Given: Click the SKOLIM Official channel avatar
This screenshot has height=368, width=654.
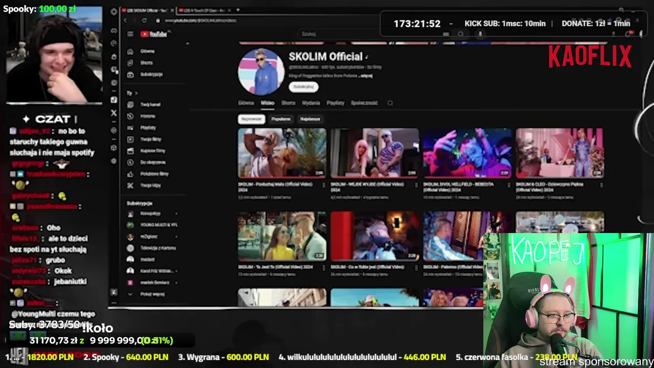Looking at the screenshot, I should pos(261,72).
